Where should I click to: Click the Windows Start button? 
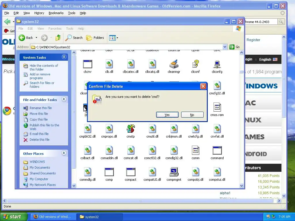(x=14, y=217)
